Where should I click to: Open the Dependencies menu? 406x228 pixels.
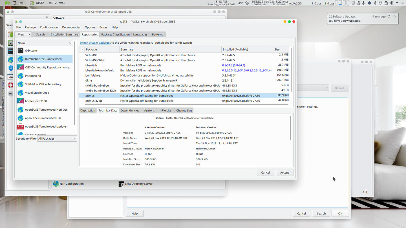pyautogui.click(x=71, y=27)
